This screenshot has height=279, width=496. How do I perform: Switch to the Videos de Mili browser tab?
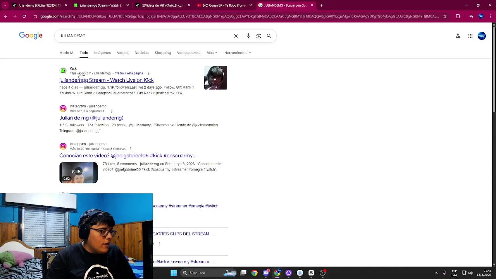click(162, 5)
